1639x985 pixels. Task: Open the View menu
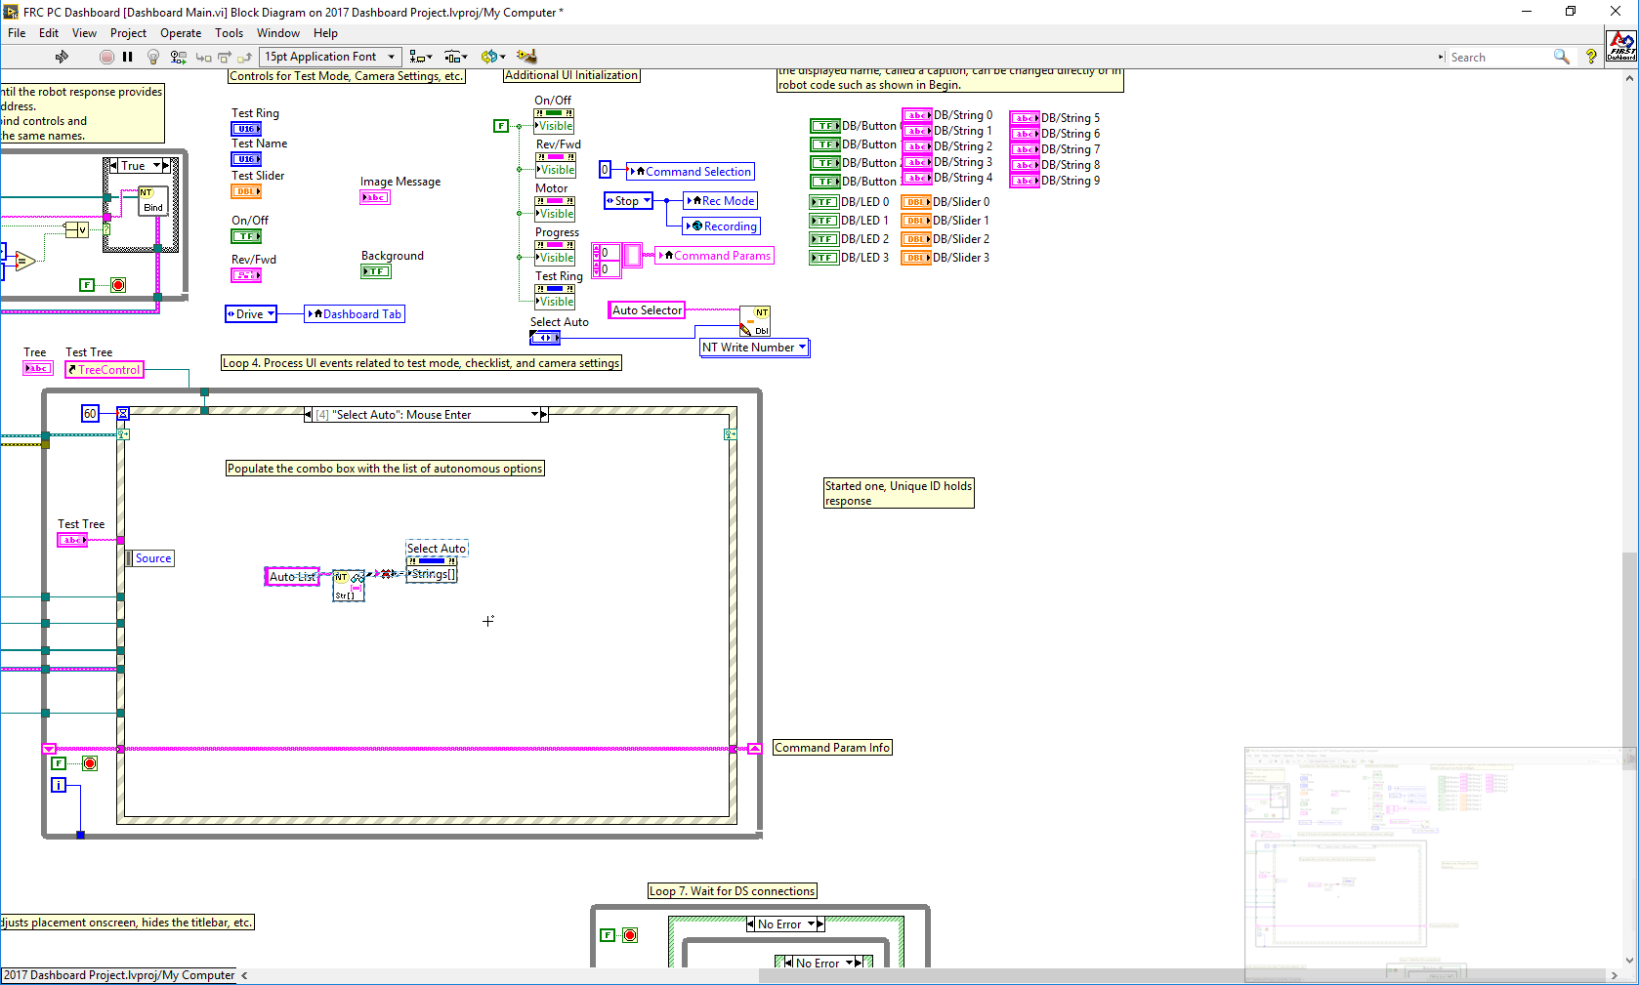[x=85, y=33]
